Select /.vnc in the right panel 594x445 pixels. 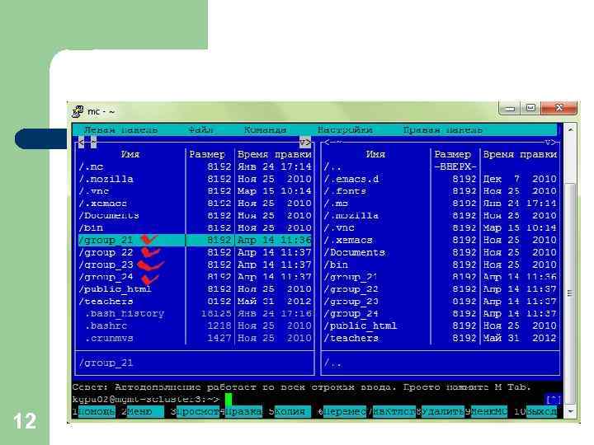441,227
